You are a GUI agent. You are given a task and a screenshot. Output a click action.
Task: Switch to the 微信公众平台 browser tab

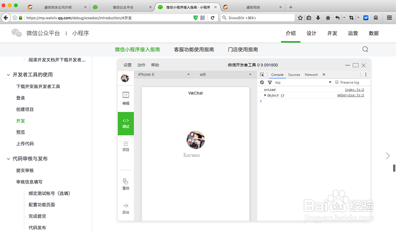point(123,7)
